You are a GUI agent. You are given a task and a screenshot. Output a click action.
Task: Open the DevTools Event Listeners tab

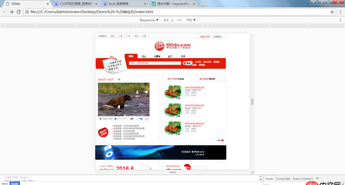click(x=303, y=179)
